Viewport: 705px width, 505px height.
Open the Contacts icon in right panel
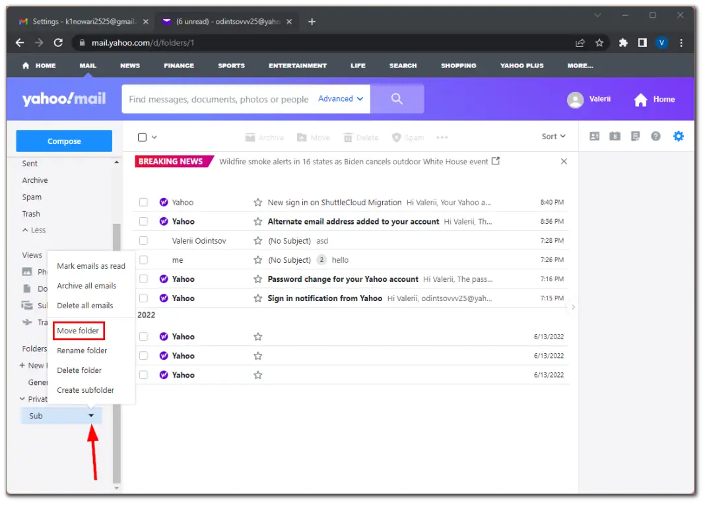pos(594,136)
